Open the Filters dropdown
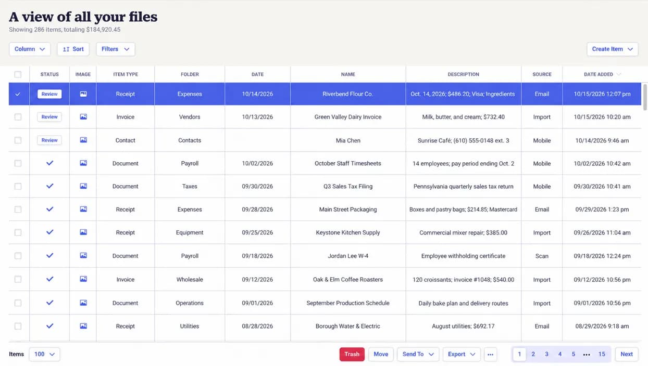The height and width of the screenshot is (366, 648). 116,49
